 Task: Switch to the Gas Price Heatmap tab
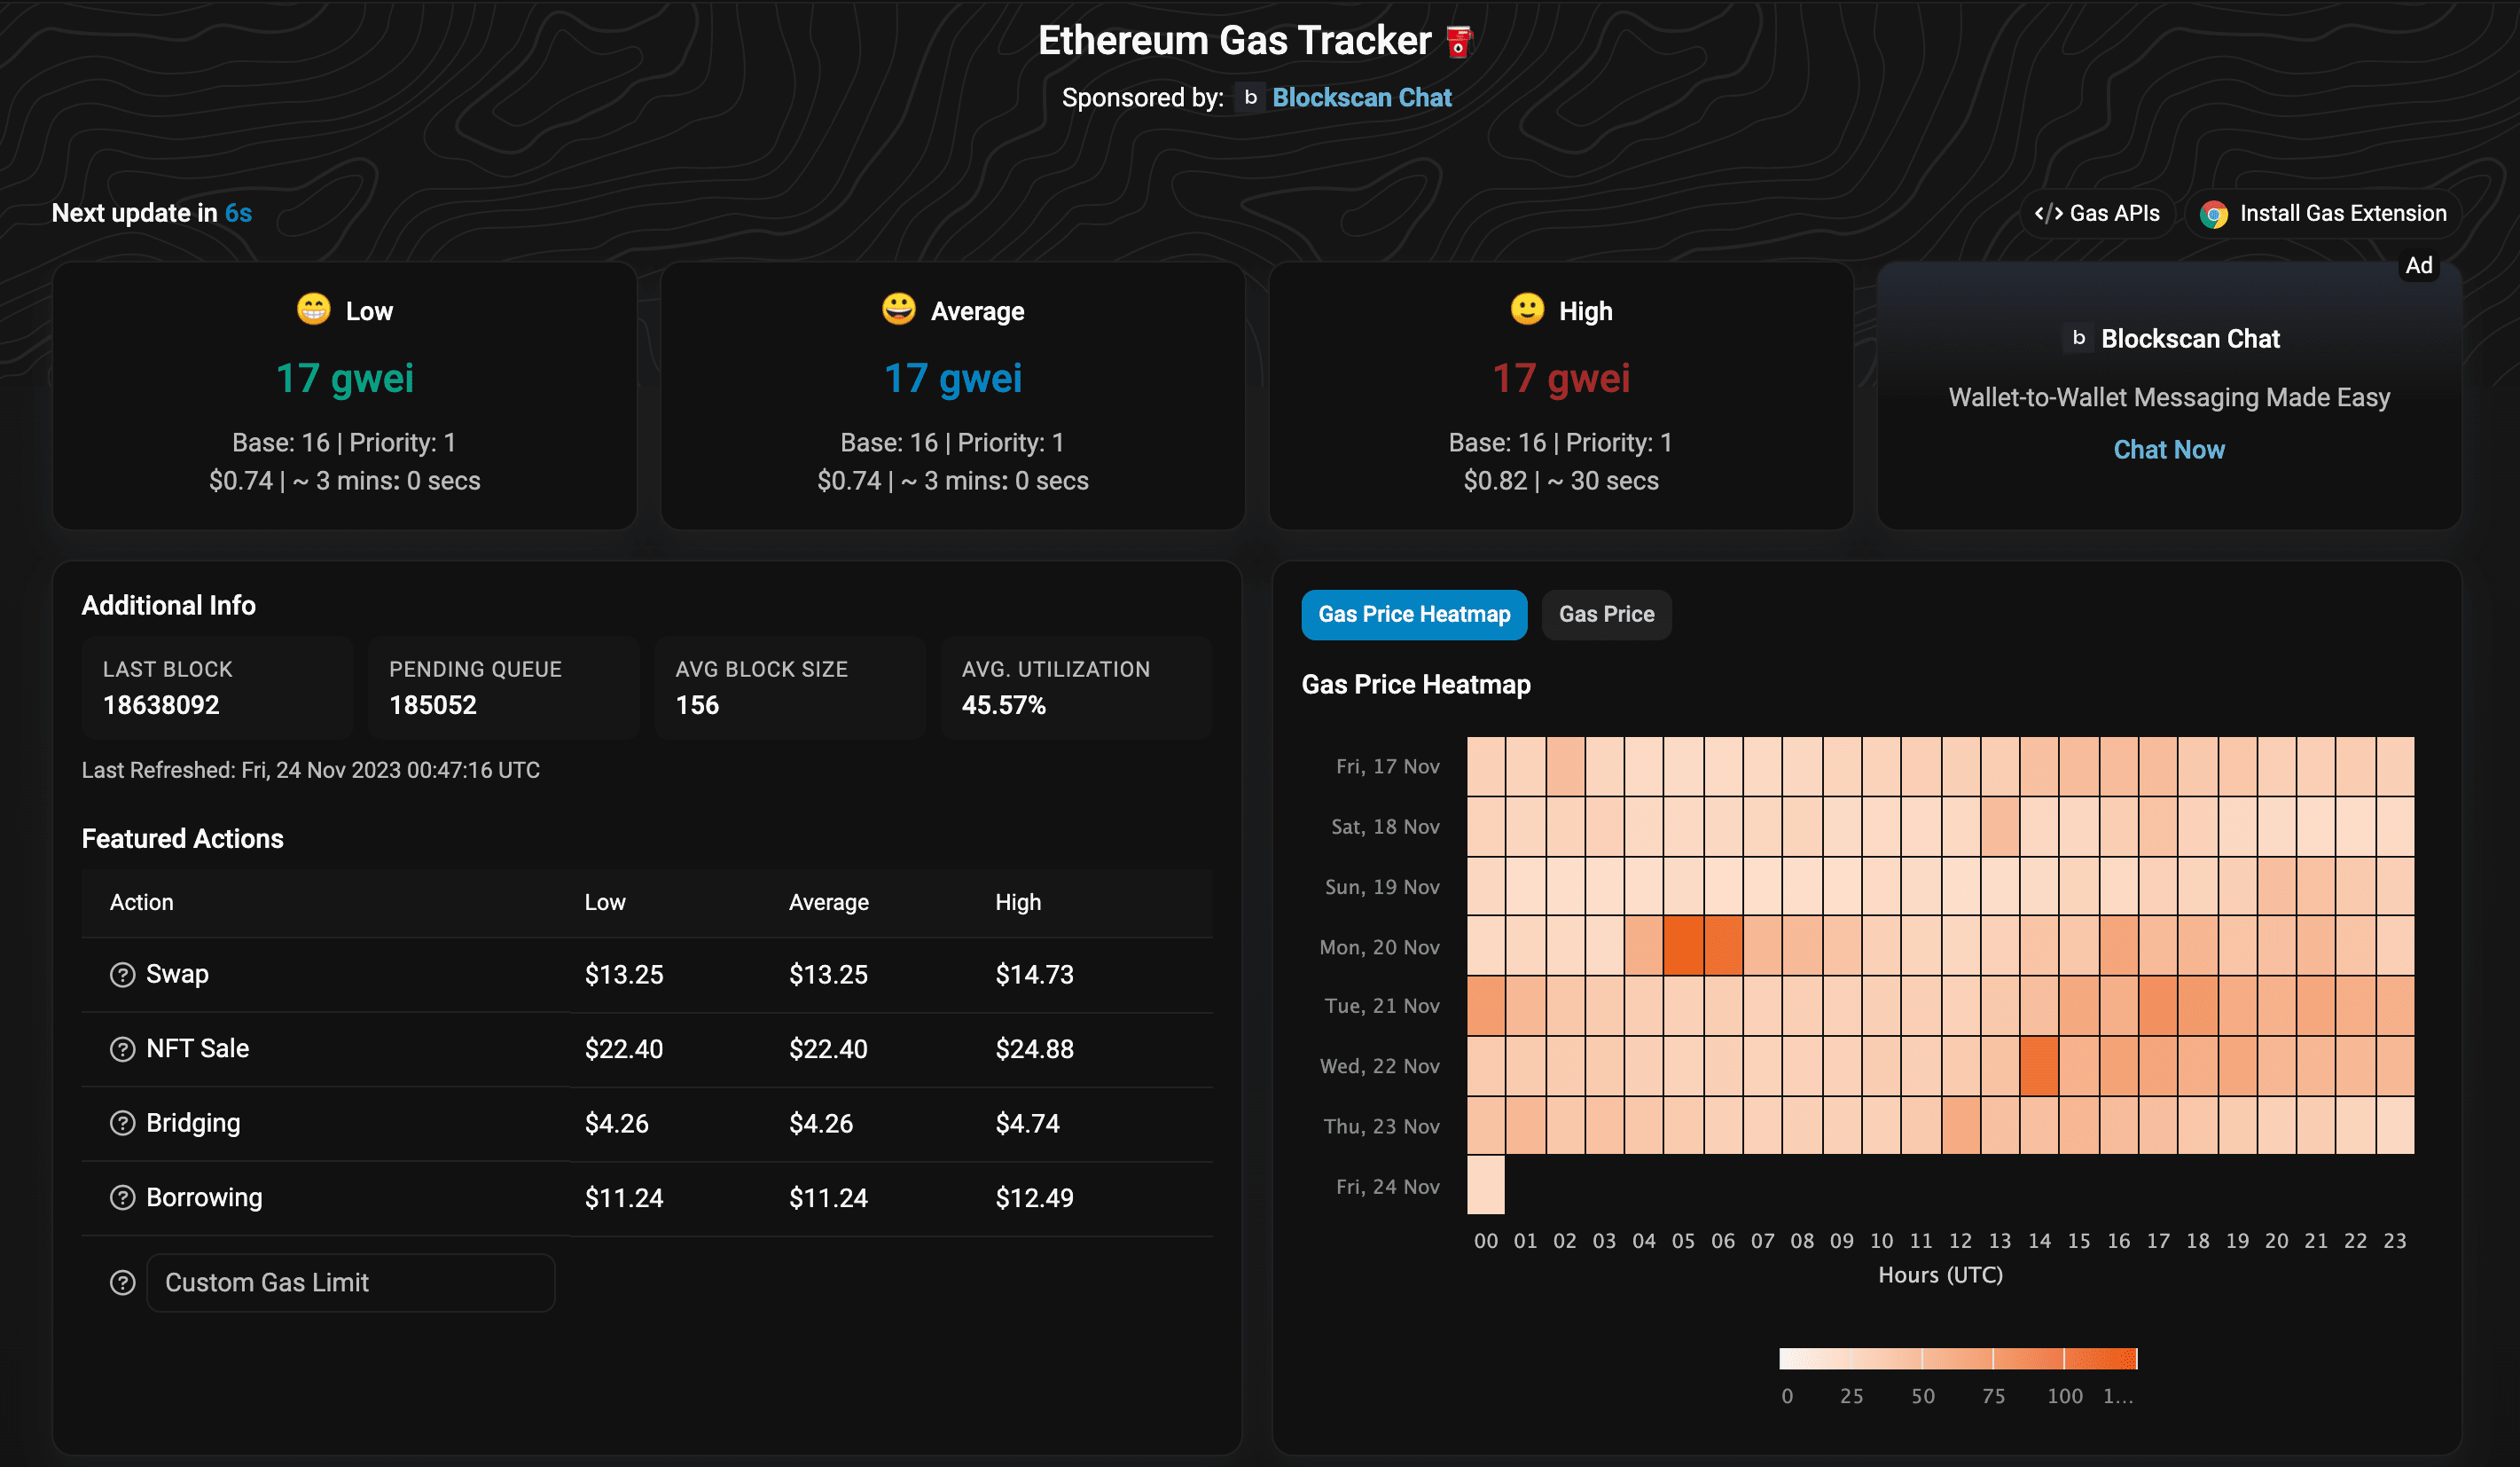(x=1414, y=614)
